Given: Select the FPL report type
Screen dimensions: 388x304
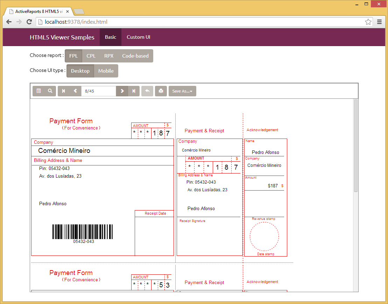Looking at the screenshot, I should (73, 56).
